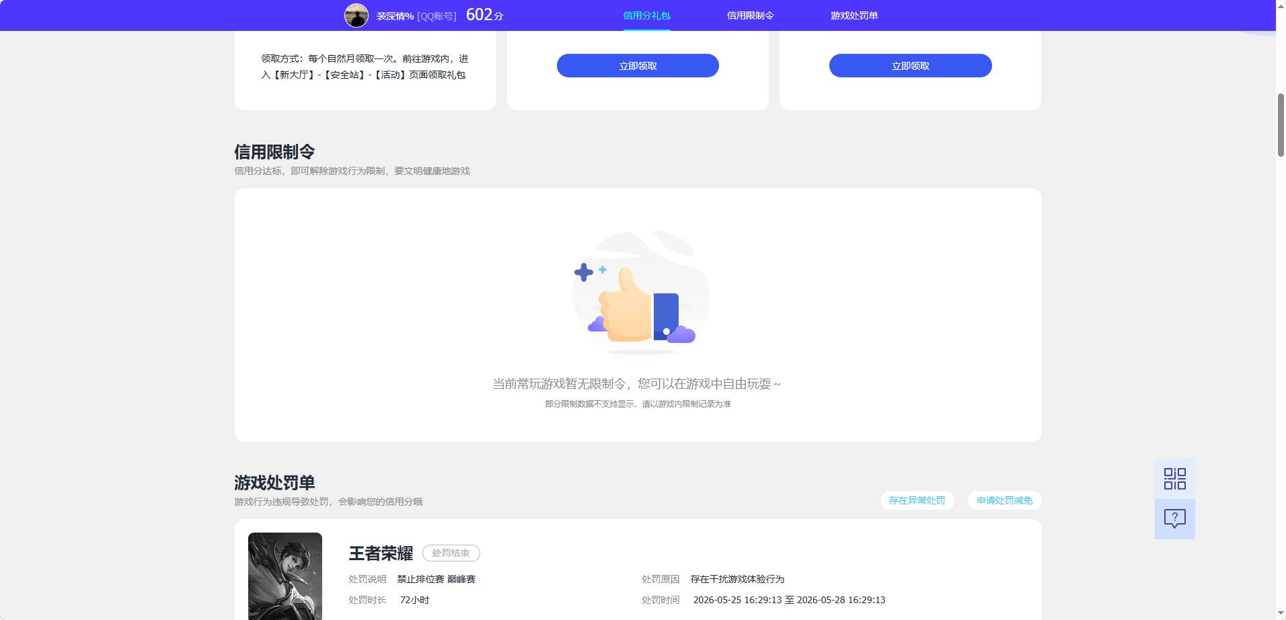1286x620 pixels.
Task: Click the 禁止排位赛 巅峰赛 penalty description
Action: (x=436, y=579)
